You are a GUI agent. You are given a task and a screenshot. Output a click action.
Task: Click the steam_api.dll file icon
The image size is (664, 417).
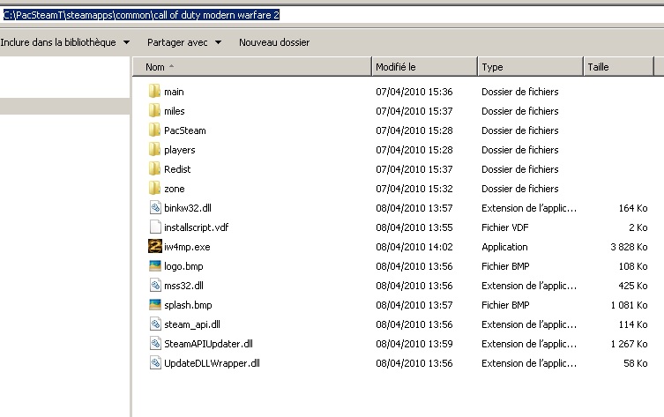(x=155, y=324)
